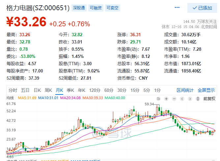The width and height of the screenshot is (220, 161).
Task: Click the 已添加 watchlist button
Action: coord(202,8)
